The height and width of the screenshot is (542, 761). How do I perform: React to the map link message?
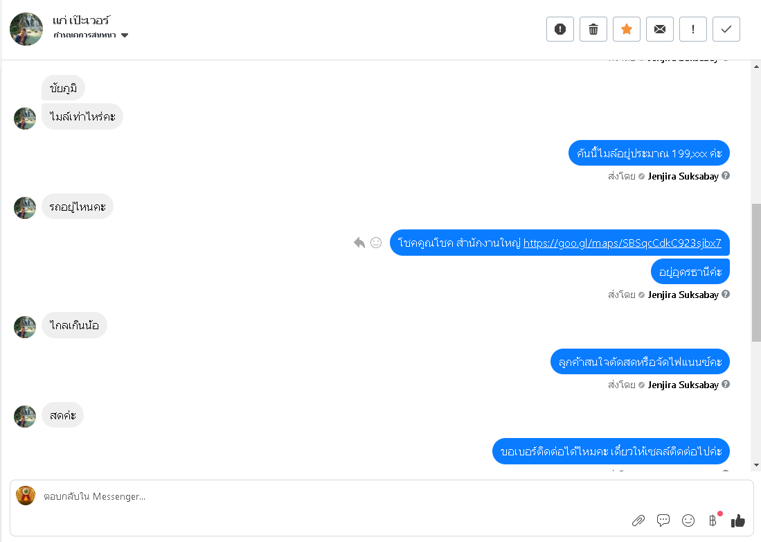click(376, 243)
